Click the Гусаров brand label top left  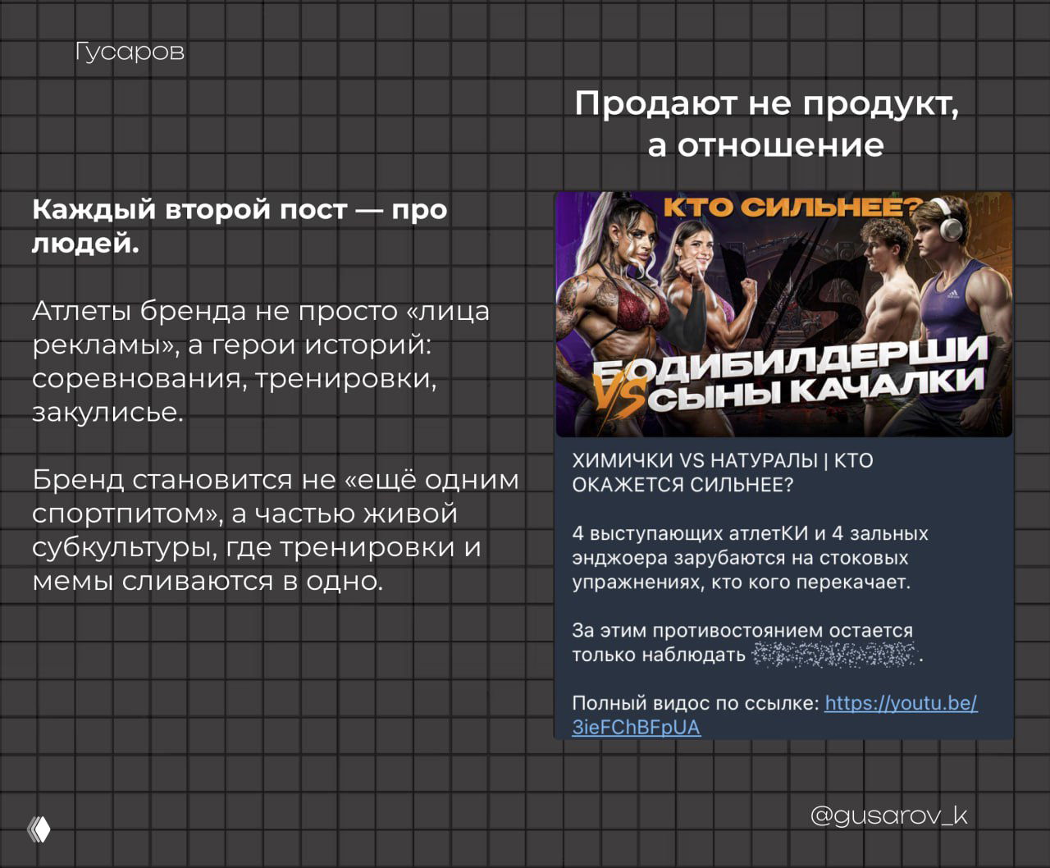click(128, 52)
